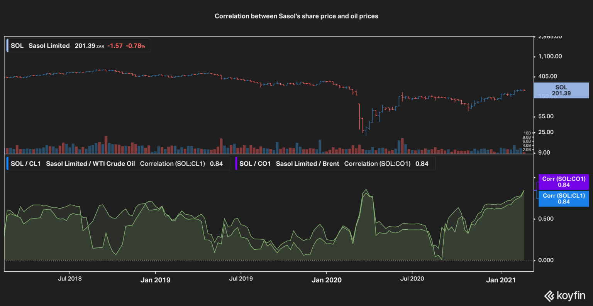This screenshot has height=306, width=593.
Task: Click the Jul 2018 date axis label
Action: [70, 278]
